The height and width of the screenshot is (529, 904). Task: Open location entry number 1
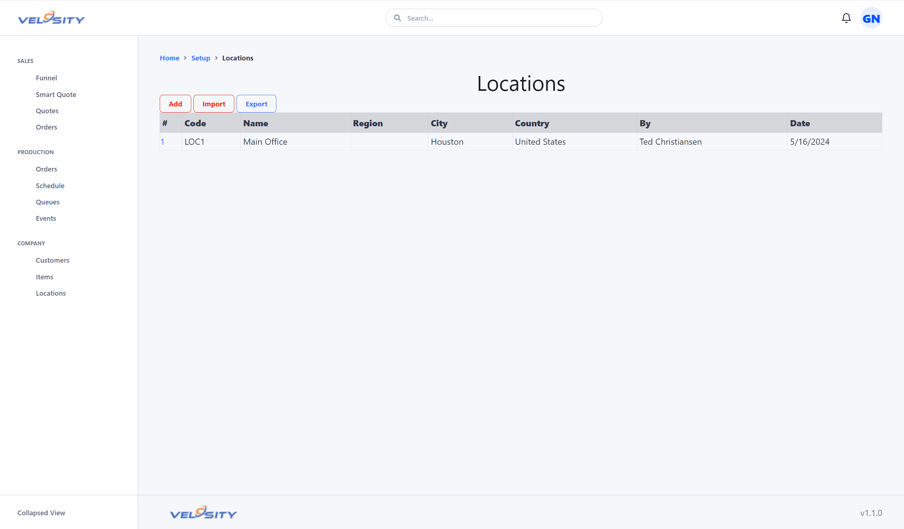[163, 142]
